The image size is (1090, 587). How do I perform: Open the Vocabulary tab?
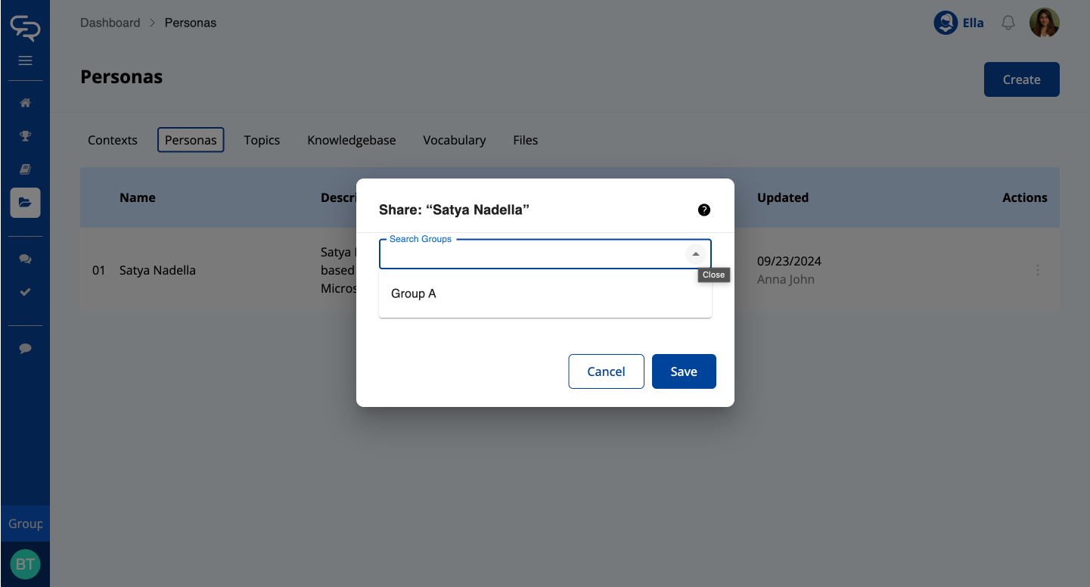[x=454, y=140]
